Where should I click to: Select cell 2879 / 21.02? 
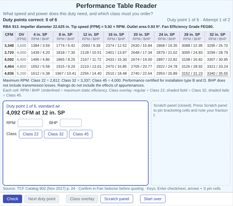(167, 53)
